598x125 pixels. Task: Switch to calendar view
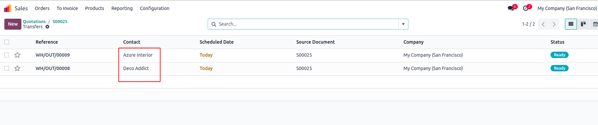(x=595, y=24)
